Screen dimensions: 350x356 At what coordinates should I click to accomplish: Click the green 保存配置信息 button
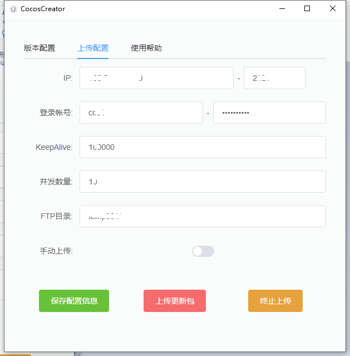[74, 301]
